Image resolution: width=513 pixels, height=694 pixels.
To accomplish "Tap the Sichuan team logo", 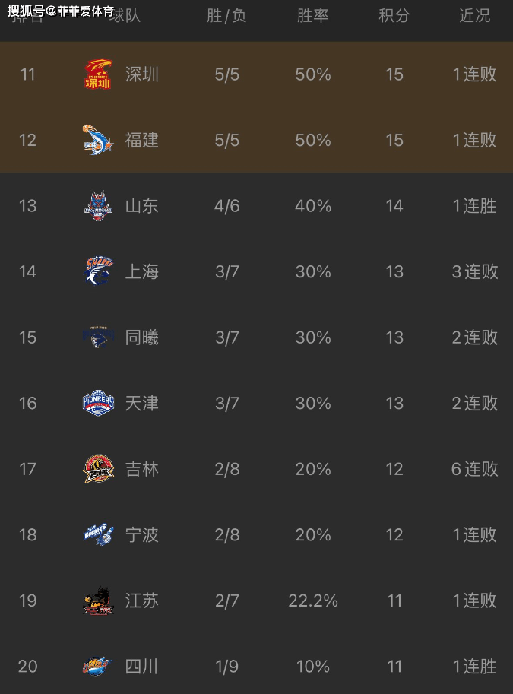I will (97, 666).
